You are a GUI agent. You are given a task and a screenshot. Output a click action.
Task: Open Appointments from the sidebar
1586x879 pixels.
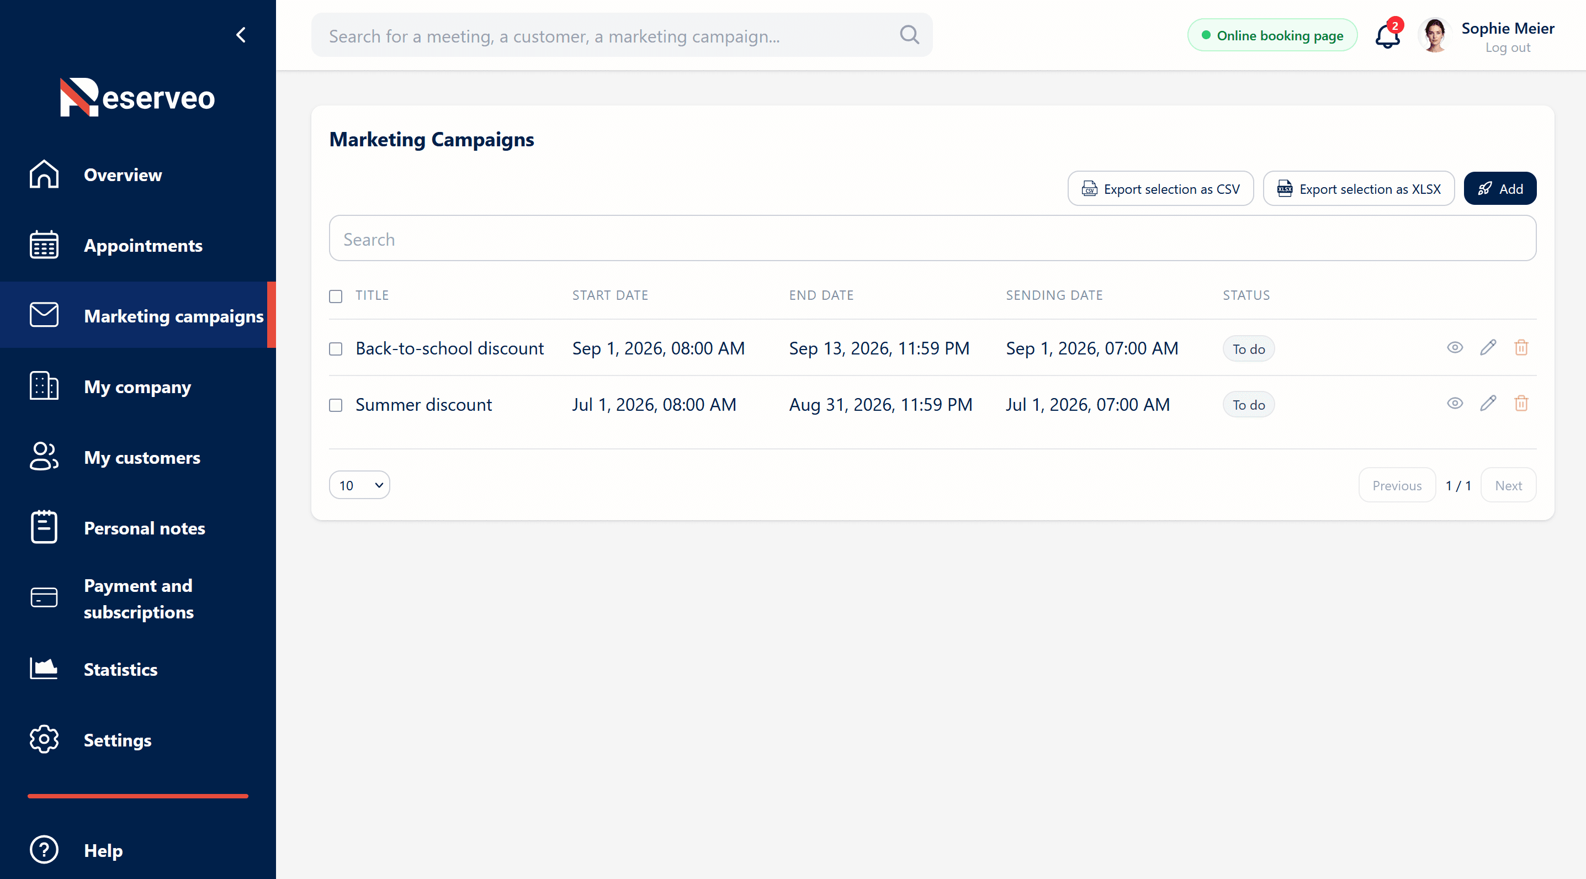pyautogui.click(x=138, y=246)
